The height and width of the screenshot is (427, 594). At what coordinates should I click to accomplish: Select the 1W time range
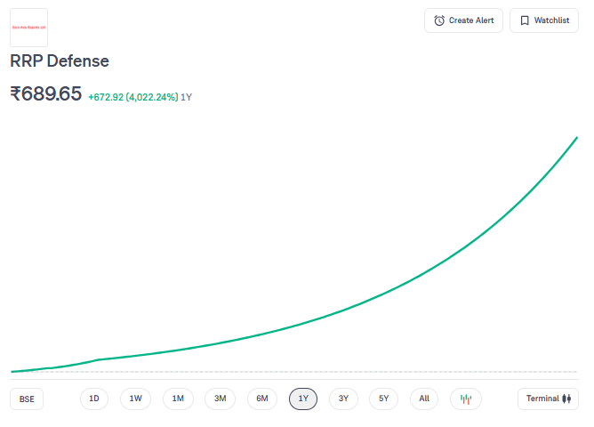coord(135,399)
